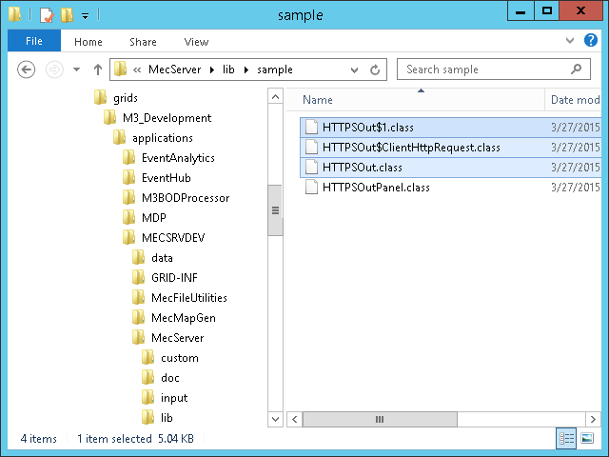Open the View ribbon tab
609x457 pixels.
click(x=196, y=41)
